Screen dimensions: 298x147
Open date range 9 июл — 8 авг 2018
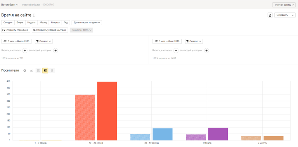click(167, 41)
